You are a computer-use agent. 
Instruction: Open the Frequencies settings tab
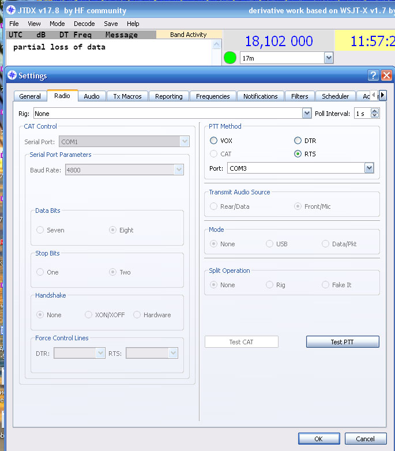[213, 96]
